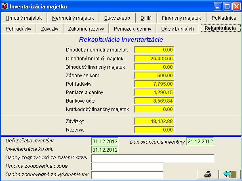The image size is (242, 181).
Task: Switch to Účty v bankách tab
Action: pos(177,29)
